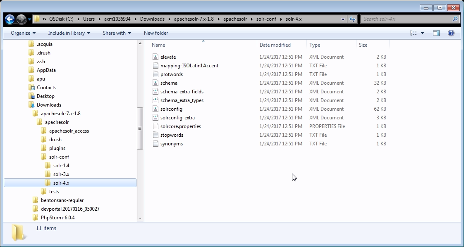The height and width of the screenshot is (247, 464).
Task: Click OSDisk (C:) in the address breadcrumb
Action: tap(61, 19)
